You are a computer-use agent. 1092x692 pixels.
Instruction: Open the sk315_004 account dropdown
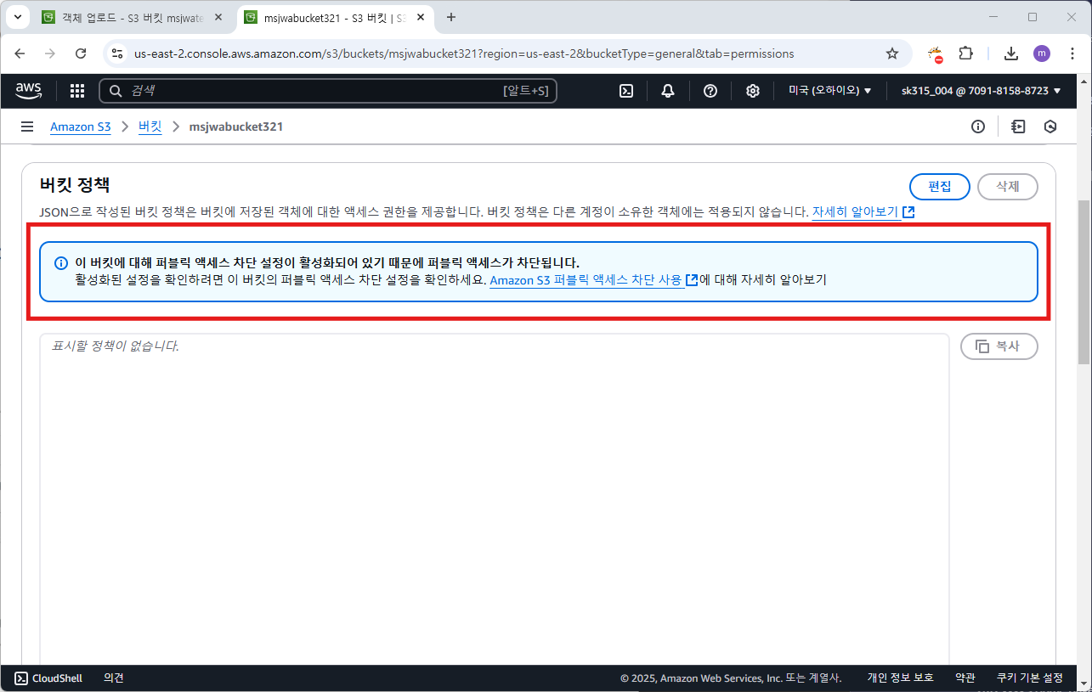[x=982, y=91]
